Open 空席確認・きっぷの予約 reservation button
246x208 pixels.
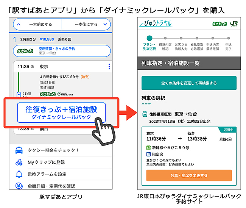point(62,51)
